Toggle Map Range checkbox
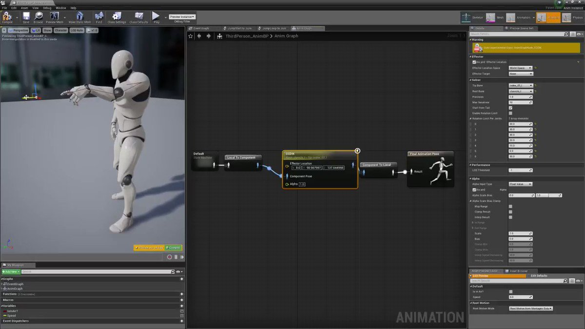Viewport: 585px width, 329px height. click(510, 206)
